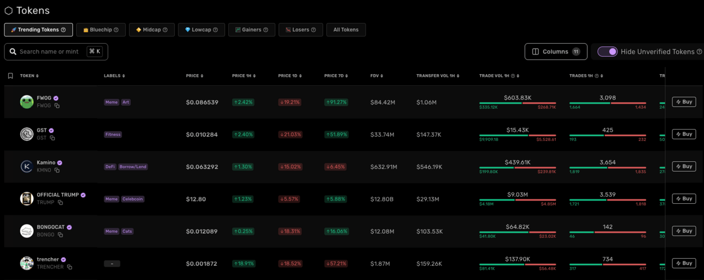704x280 pixels.
Task: Switch to the Gainers tab
Action: (252, 30)
